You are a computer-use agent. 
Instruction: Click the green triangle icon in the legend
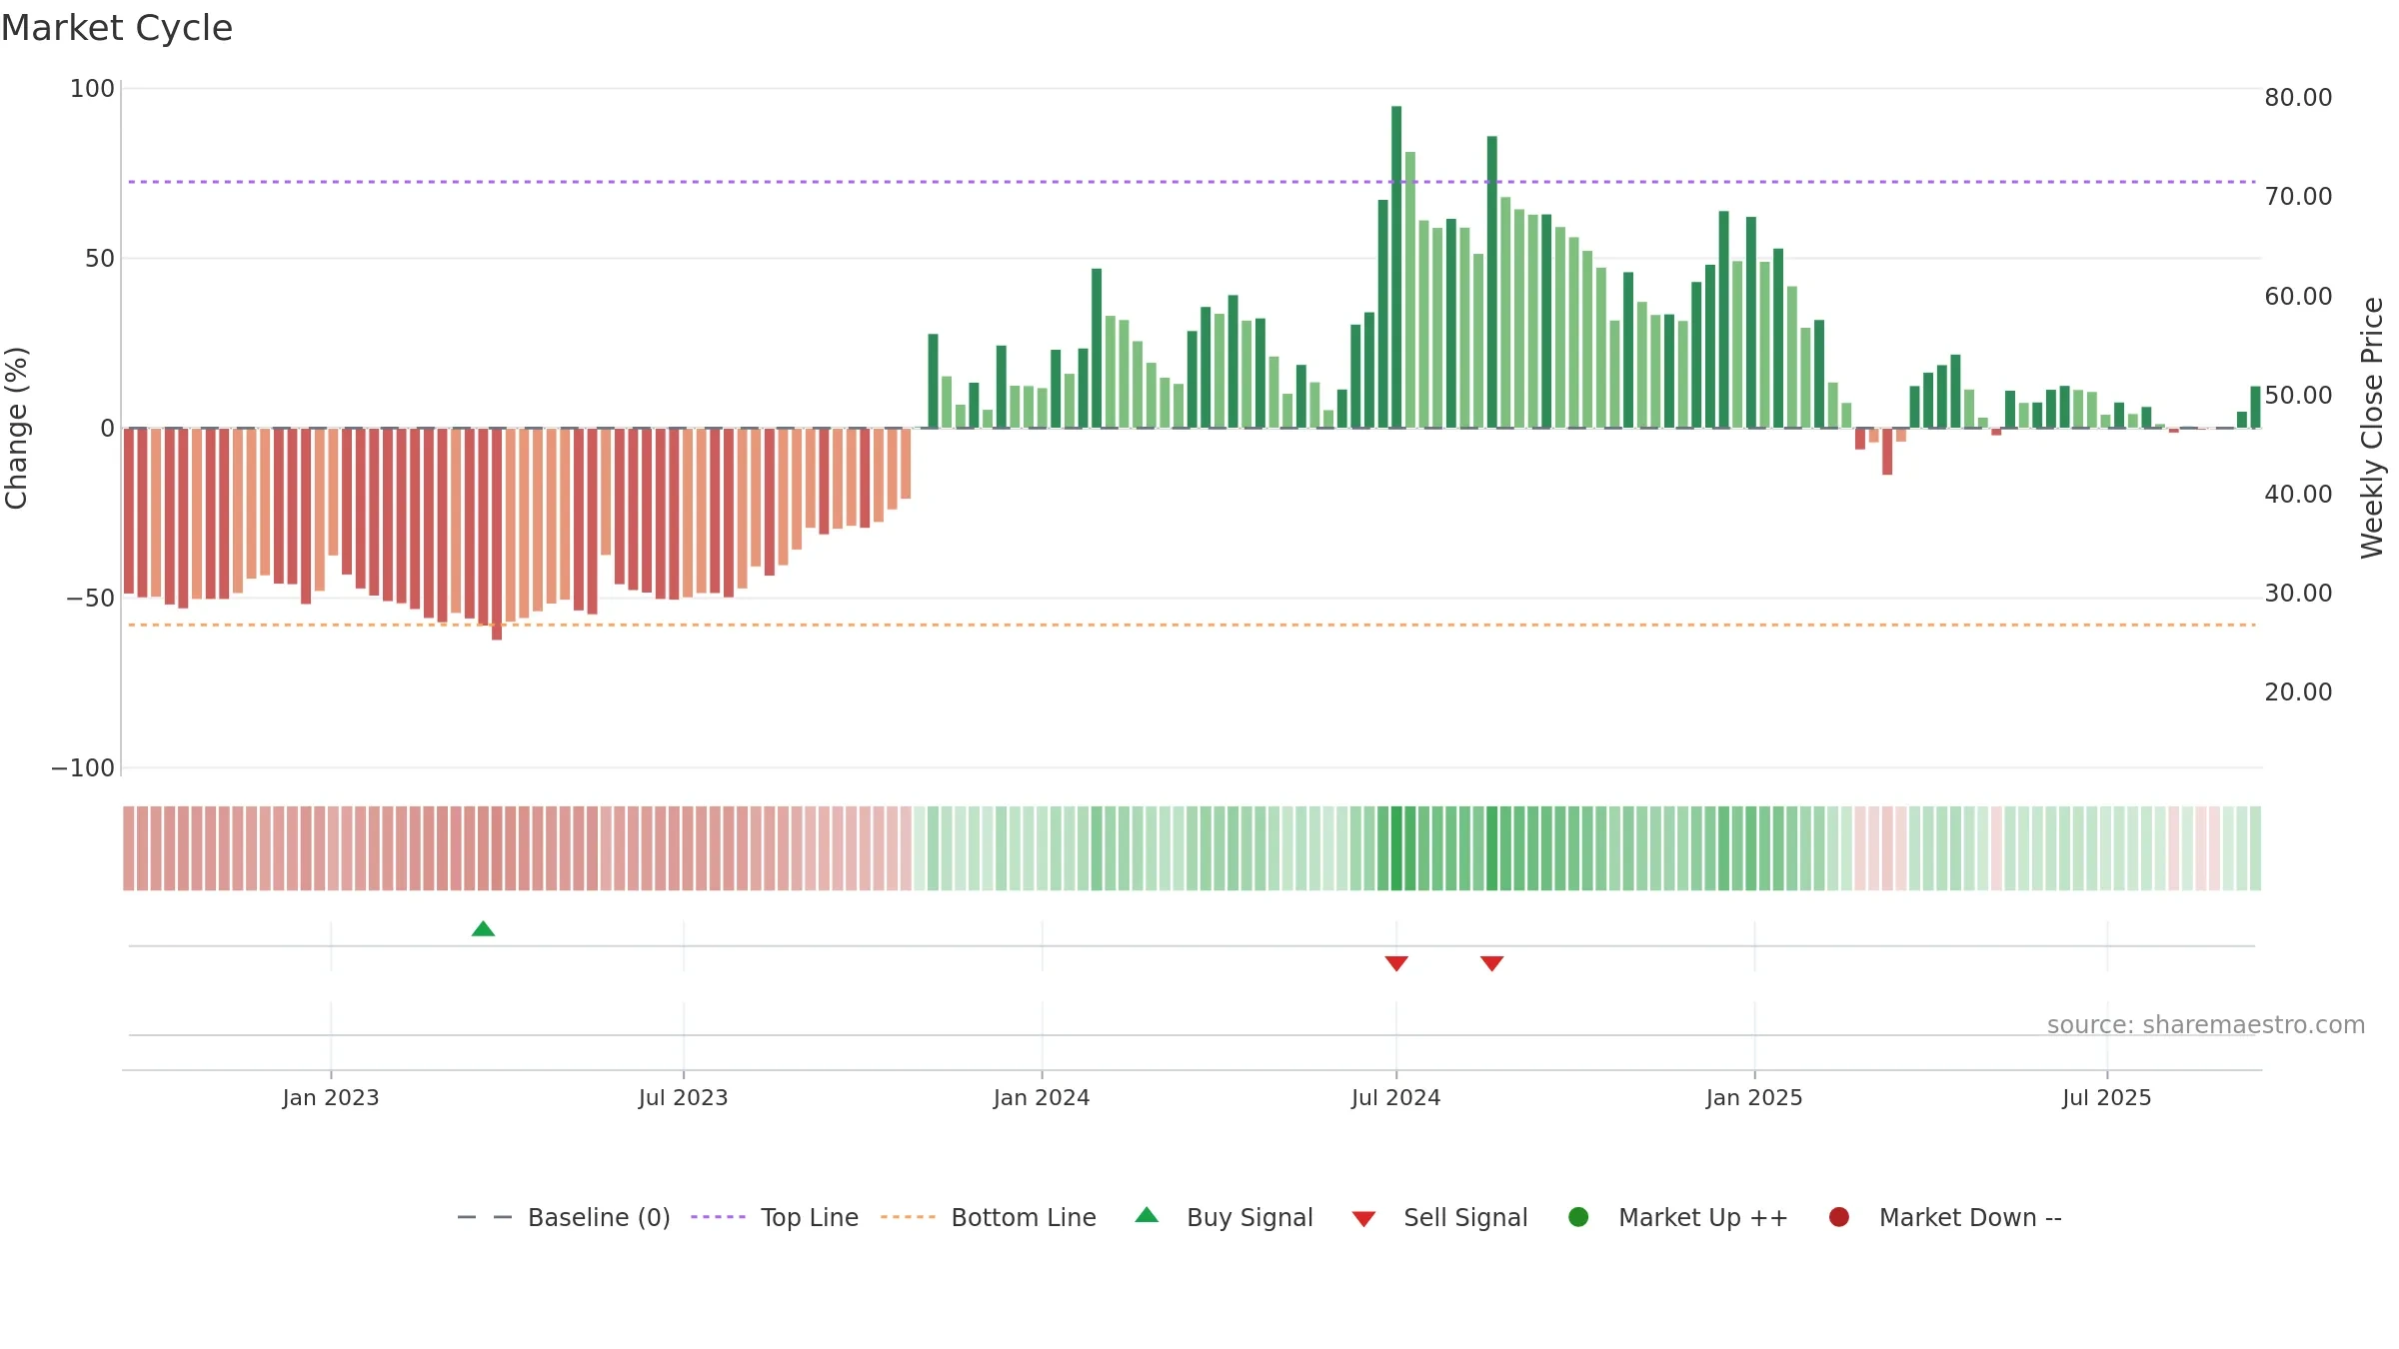click(x=1147, y=1215)
